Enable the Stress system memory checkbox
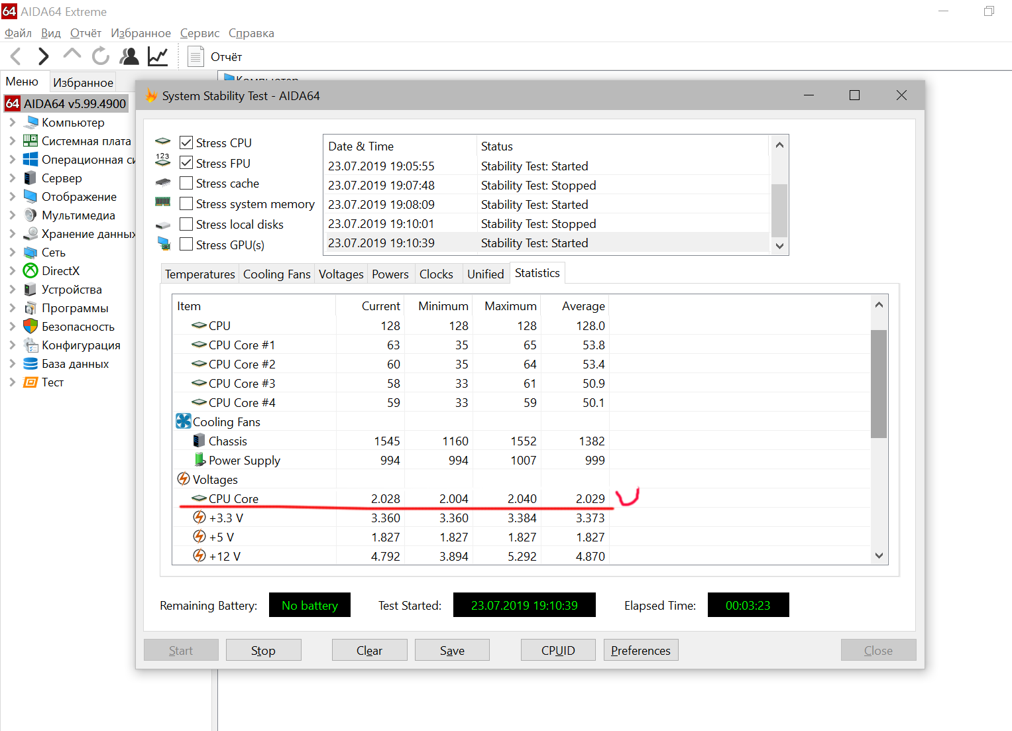 (186, 203)
